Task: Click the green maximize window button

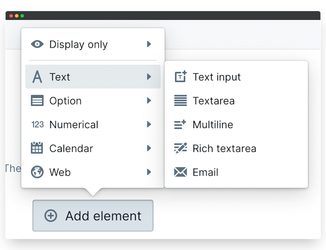Action: pyautogui.click(x=22, y=16)
